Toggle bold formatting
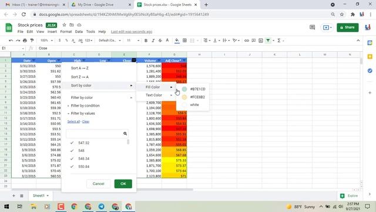Image resolution: width=376 pixels, height=212 pixels. pos(146,41)
